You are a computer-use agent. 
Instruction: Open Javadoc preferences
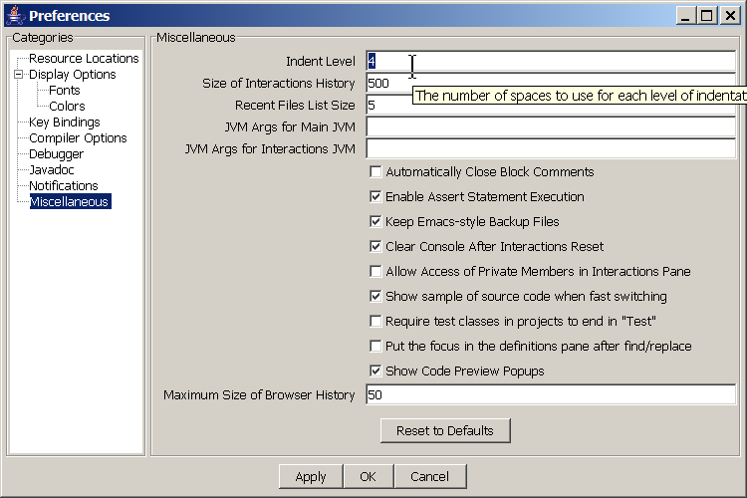pos(51,170)
